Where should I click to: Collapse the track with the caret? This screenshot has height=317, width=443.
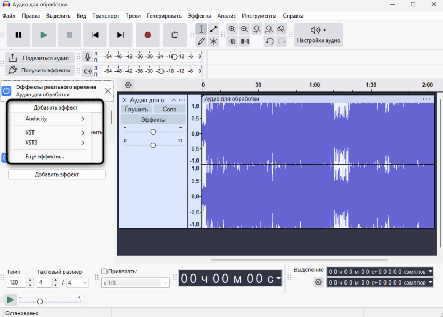click(x=174, y=100)
